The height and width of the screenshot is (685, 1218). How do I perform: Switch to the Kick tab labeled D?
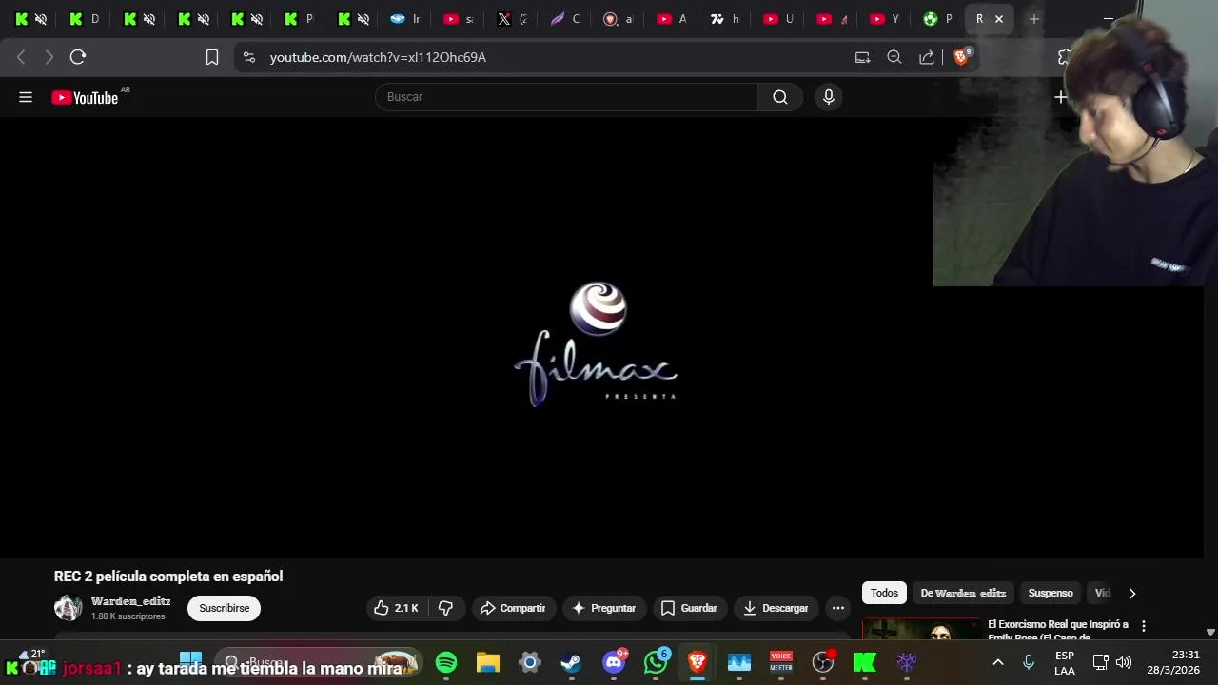tap(84, 19)
